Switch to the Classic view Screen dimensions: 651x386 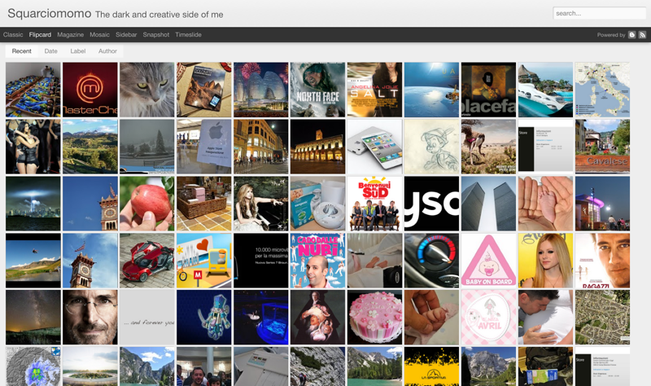pyautogui.click(x=13, y=35)
